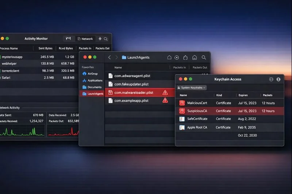Select com.fakeupdater.plist file

[140, 84]
